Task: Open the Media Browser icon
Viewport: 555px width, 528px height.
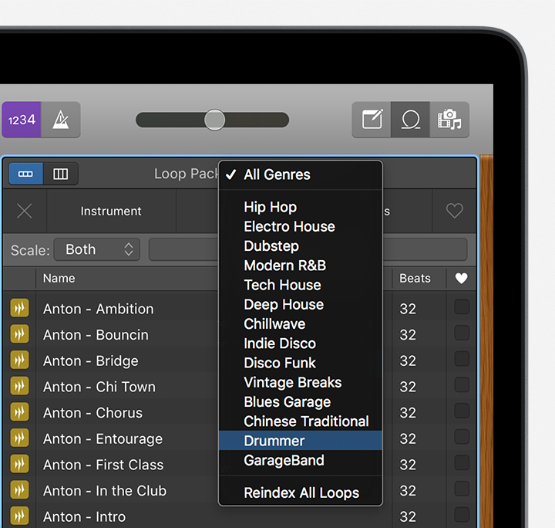Action: [449, 120]
